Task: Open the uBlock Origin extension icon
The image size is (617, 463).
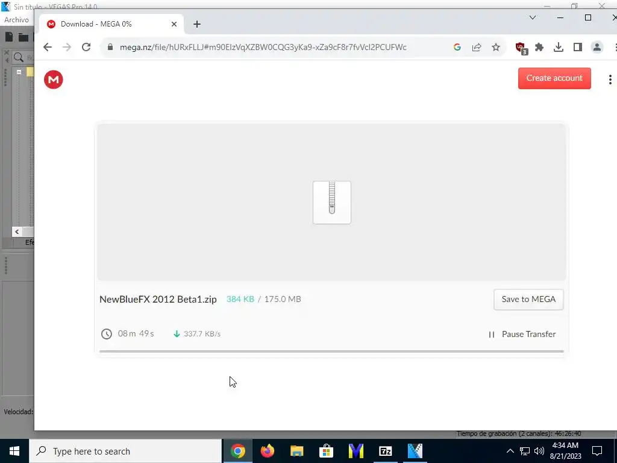Action: (x=521, y=48)
